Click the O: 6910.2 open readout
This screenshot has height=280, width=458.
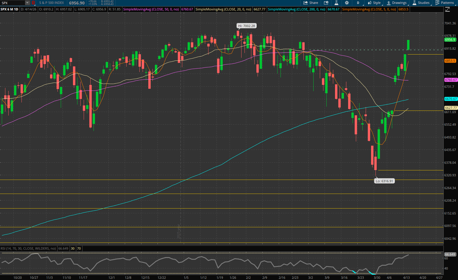tap(47, 9)
